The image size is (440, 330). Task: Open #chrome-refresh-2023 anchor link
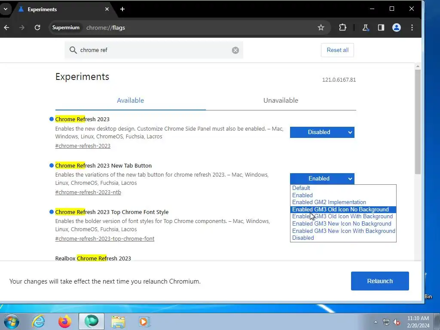coord(83,146)
